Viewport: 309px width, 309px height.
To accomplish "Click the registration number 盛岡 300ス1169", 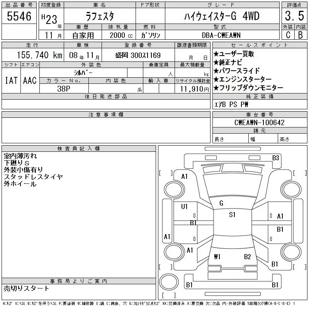I will 138,55.
